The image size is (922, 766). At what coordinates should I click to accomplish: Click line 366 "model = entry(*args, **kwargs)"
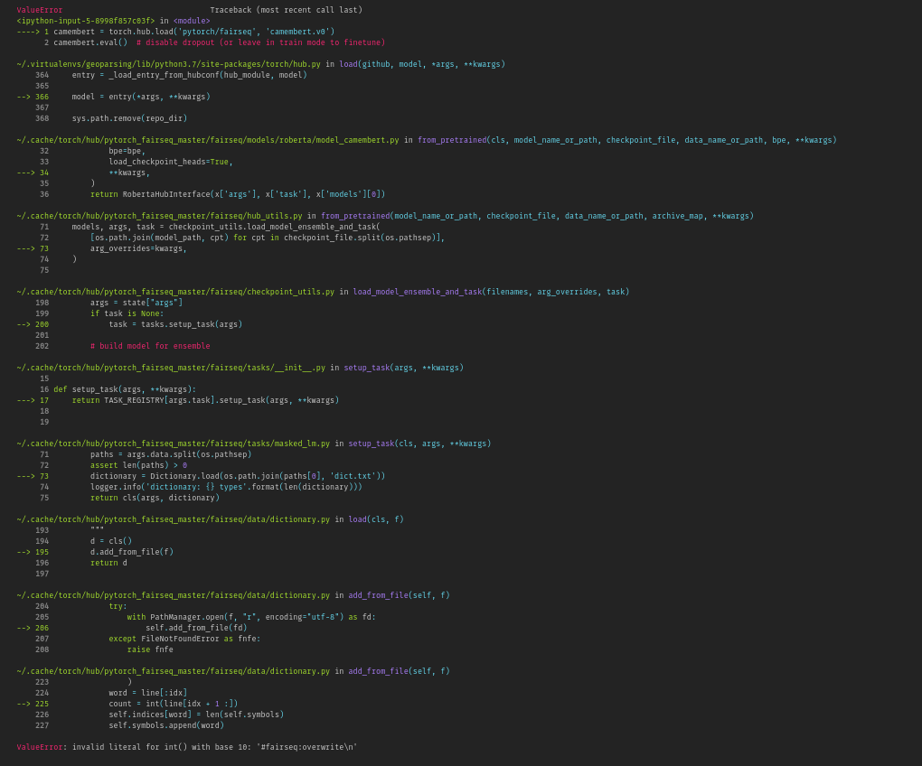click(x=141, y=97)
